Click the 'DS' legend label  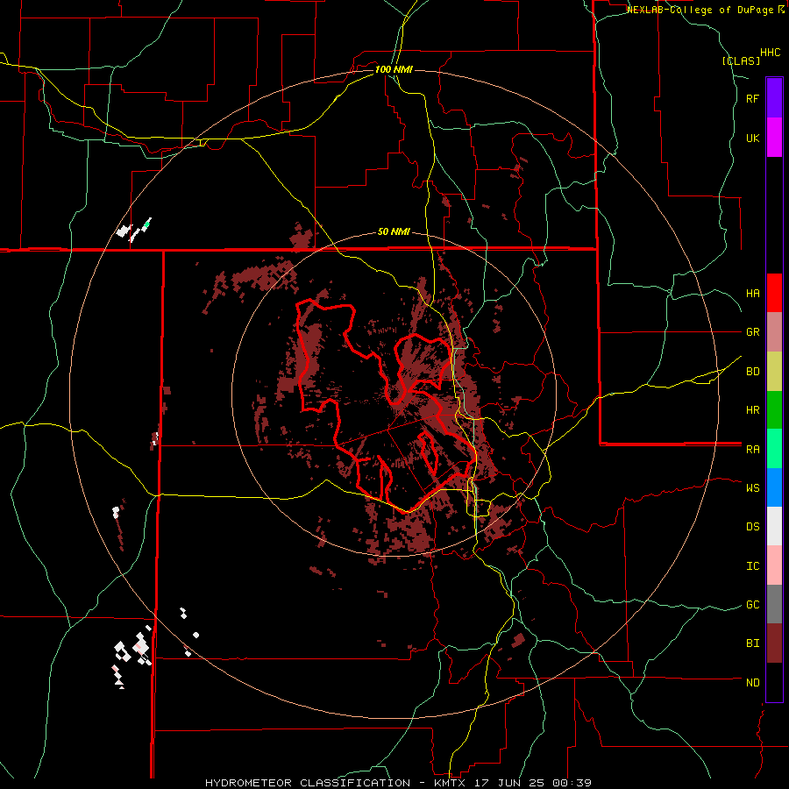coord(752,527)
